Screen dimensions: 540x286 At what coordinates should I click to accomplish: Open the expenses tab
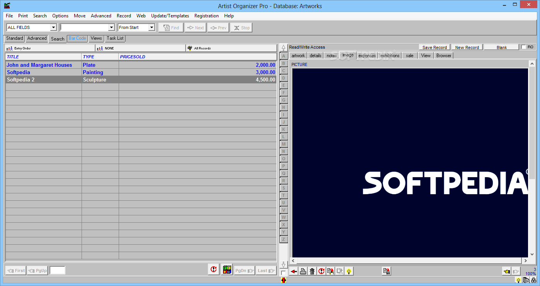[367, 56]
